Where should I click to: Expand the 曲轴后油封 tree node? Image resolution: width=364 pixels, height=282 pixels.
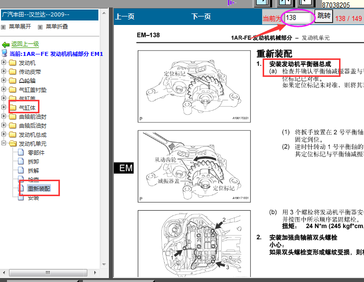pos(3,125)
